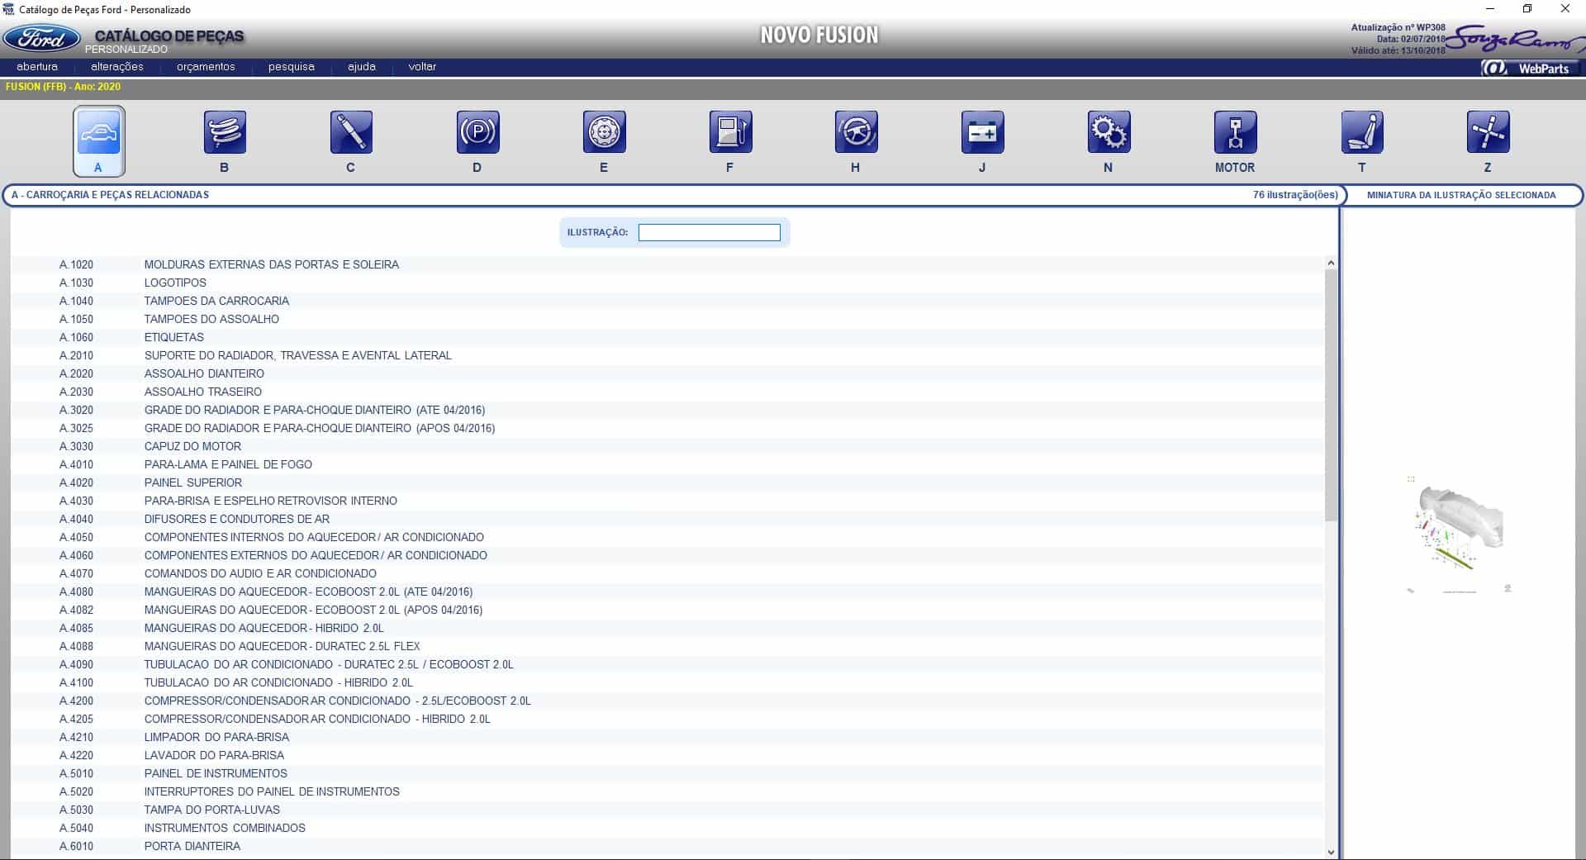Click the list scrollbar down arrow
Screen dimensions: 1586x860
(1330, 852)
